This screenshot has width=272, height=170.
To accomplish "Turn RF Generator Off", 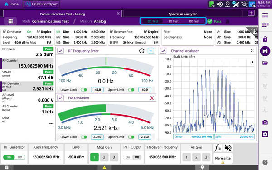I will click(19, 157).
